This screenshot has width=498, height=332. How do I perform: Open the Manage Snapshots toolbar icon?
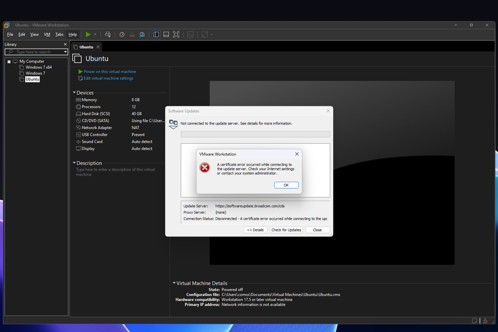[x=142, y=35]
